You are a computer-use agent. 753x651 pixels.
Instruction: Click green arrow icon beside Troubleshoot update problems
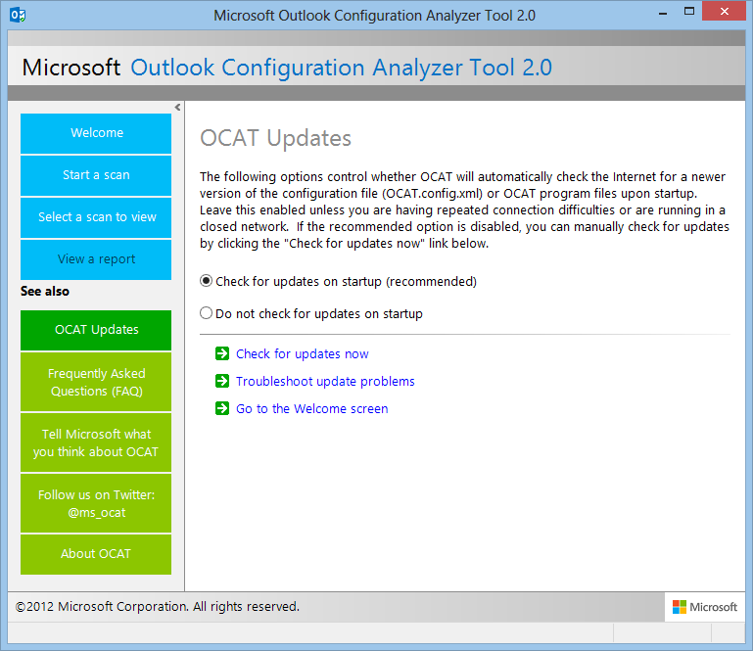click(222, 381)
